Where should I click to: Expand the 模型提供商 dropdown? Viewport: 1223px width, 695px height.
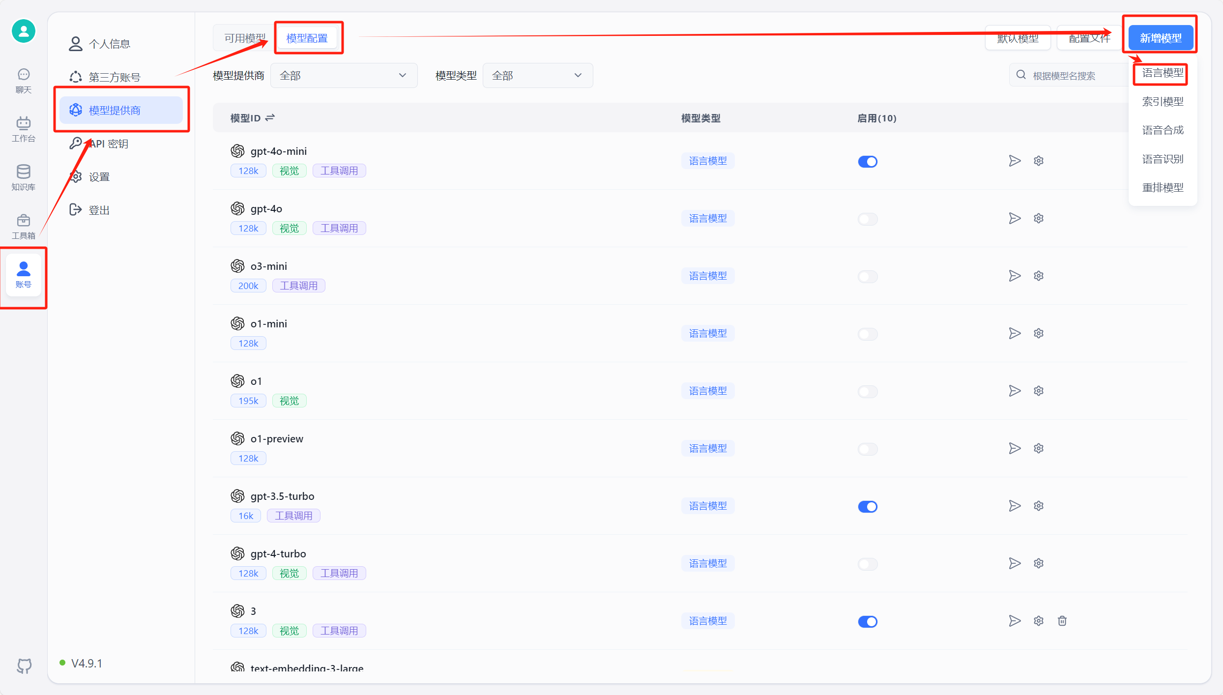(x=343, y=76)
